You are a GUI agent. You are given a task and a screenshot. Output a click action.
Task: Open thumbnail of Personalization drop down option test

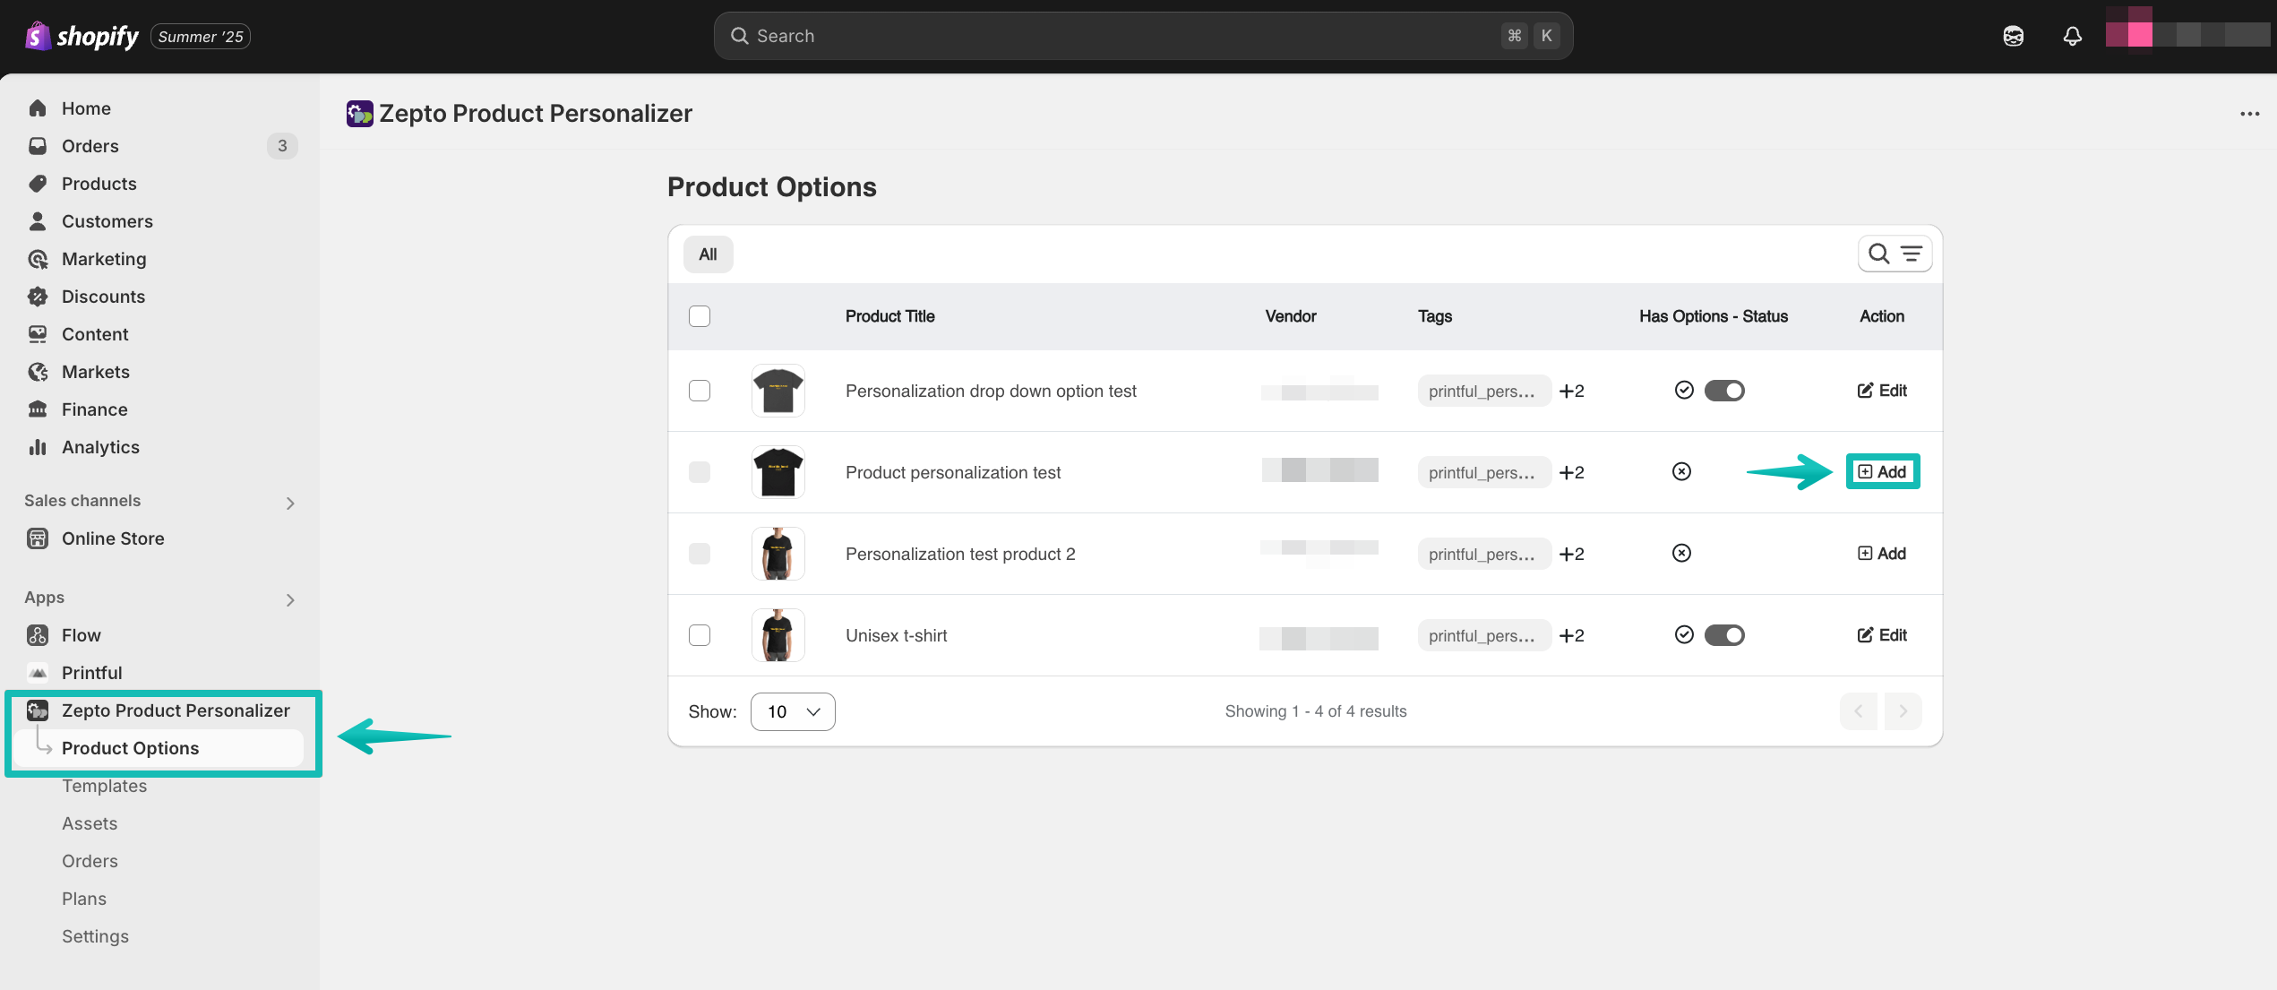tap(778, 391)
